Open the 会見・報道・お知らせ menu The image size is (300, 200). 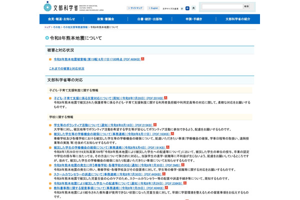point(61,19)
